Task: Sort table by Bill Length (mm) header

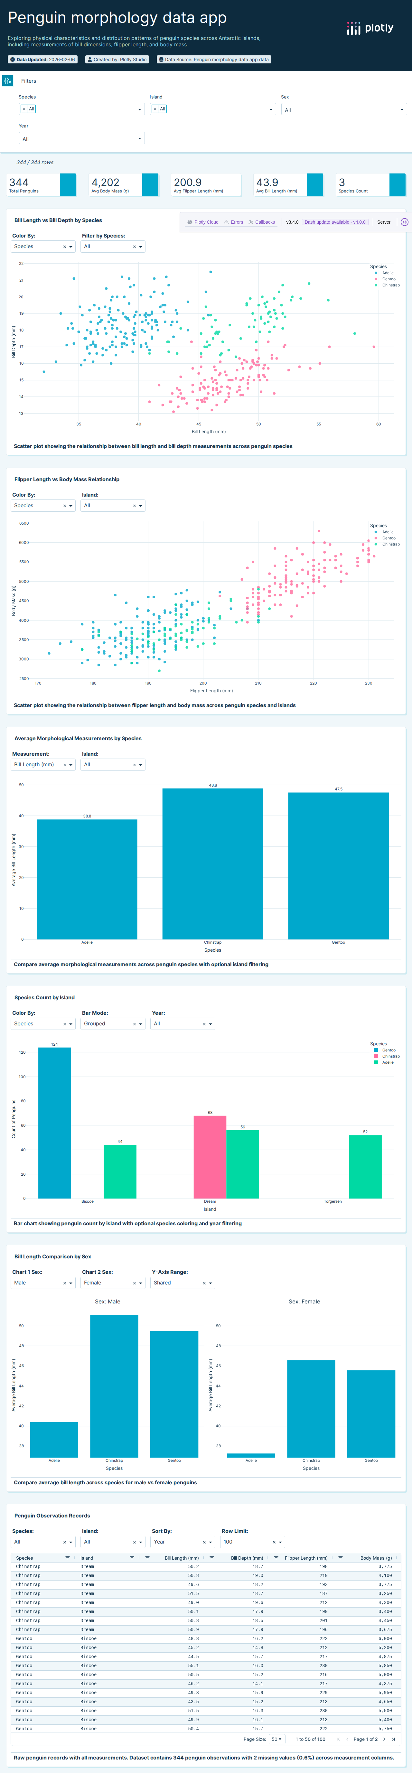Action: pyautogui.click(x=182, y=1558)
